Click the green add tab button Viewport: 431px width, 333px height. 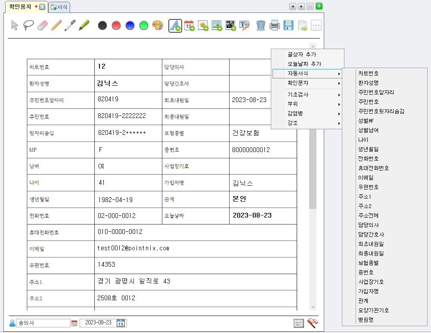point(319,6)
